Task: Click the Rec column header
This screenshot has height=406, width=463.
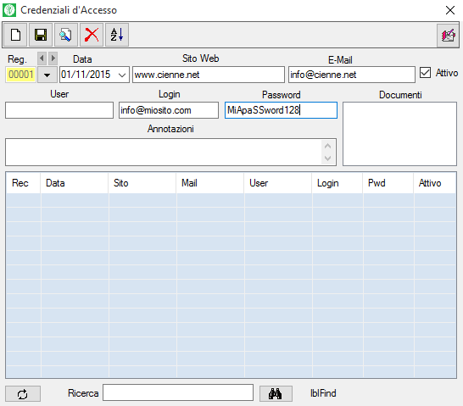Action: point(23,183)
